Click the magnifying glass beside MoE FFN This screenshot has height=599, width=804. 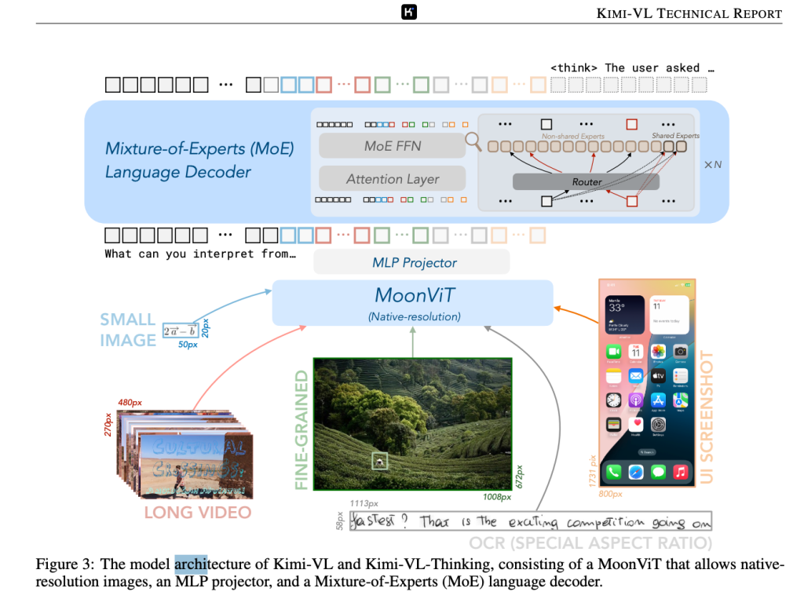click(473, 141)
